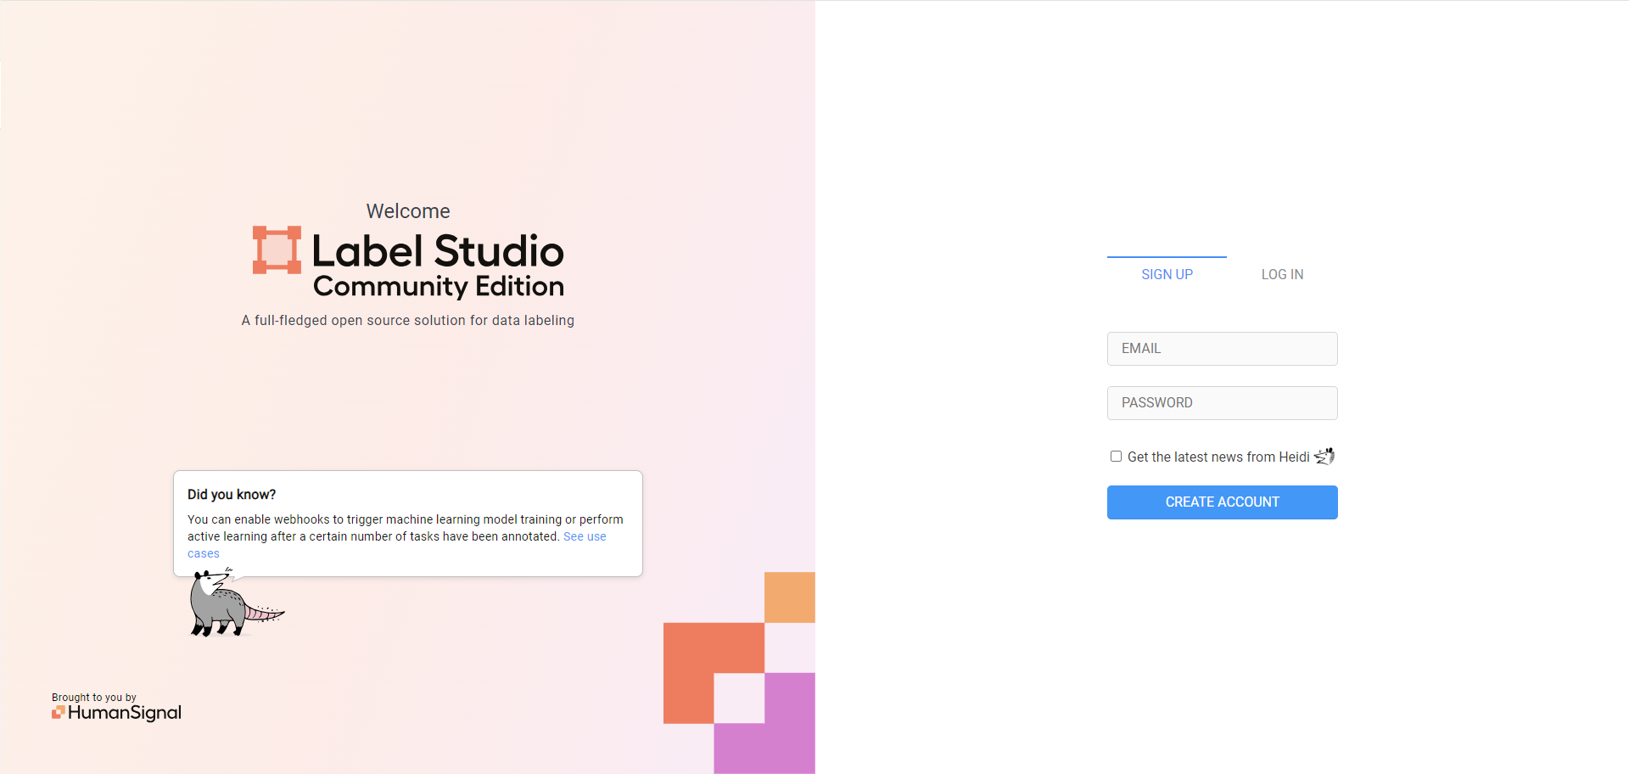This screenshot has width=1629, height=774.
Task: Click the data labeling tagline text
Action: [x=408, y=321]
